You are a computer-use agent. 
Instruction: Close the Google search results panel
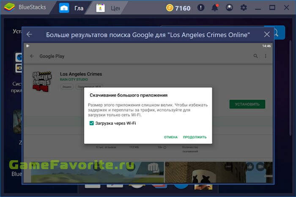[x=267, y=34]
